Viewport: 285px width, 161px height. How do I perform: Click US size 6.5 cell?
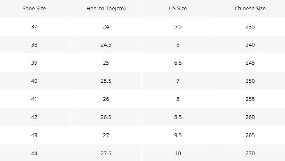pyautogui.click(x=178, y=63)
